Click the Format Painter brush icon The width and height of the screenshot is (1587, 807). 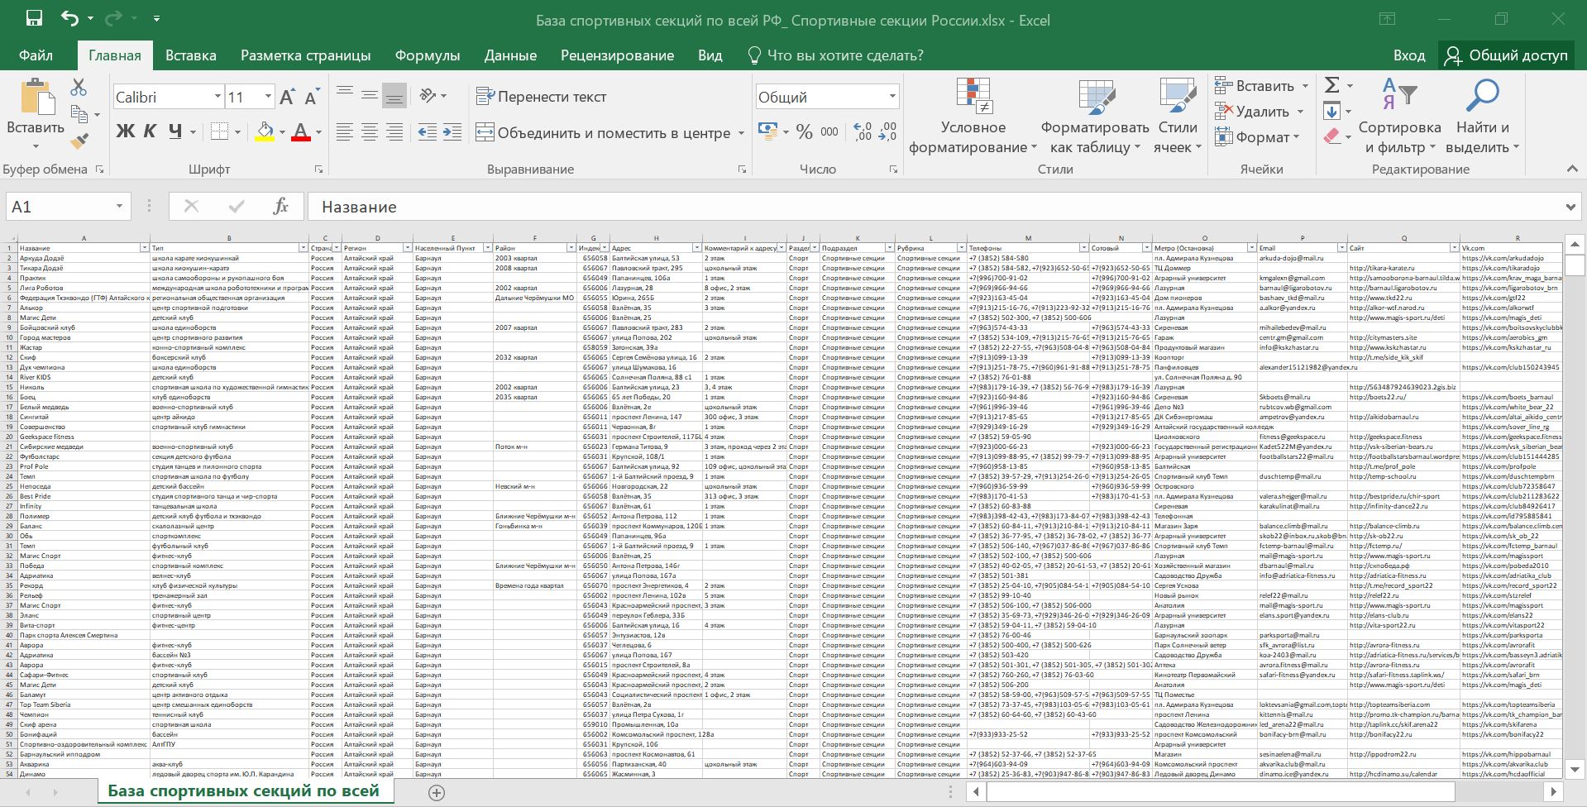tap(79, 141)
